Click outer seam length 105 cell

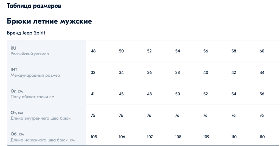[94, 137]
